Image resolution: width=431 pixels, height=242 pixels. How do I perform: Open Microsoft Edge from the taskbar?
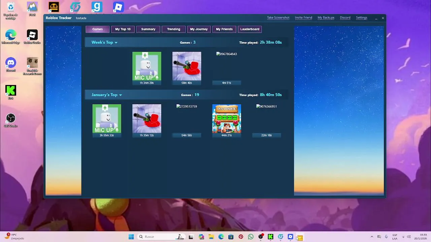221,237
